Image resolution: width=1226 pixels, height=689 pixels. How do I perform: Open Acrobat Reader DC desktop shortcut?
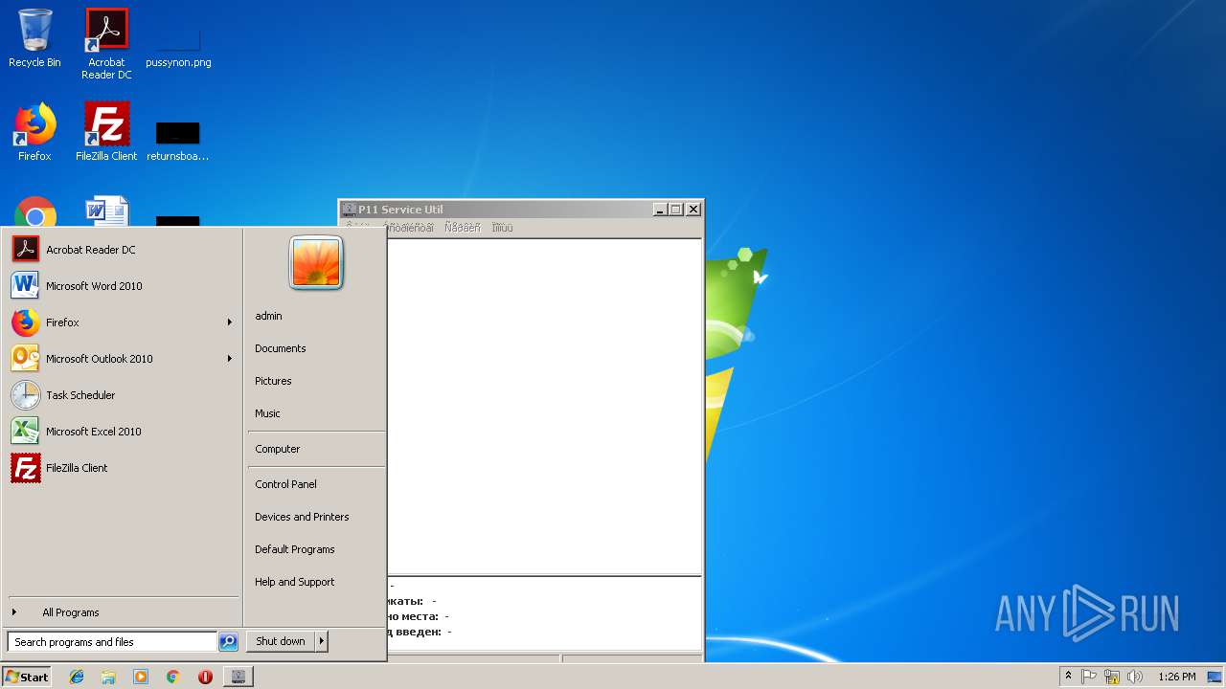pyautogui.click(x=106, y=44)
